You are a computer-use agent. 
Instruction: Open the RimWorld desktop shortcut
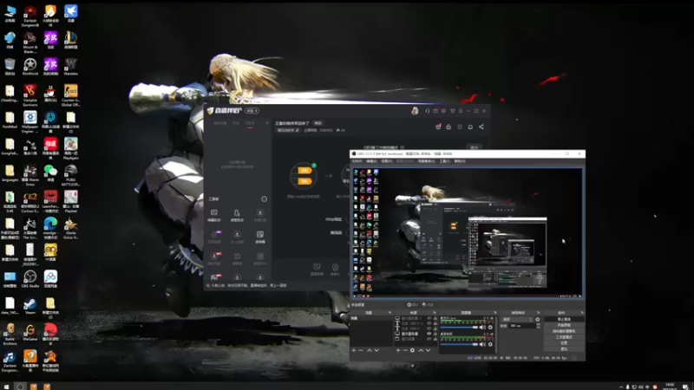(30, 67)
